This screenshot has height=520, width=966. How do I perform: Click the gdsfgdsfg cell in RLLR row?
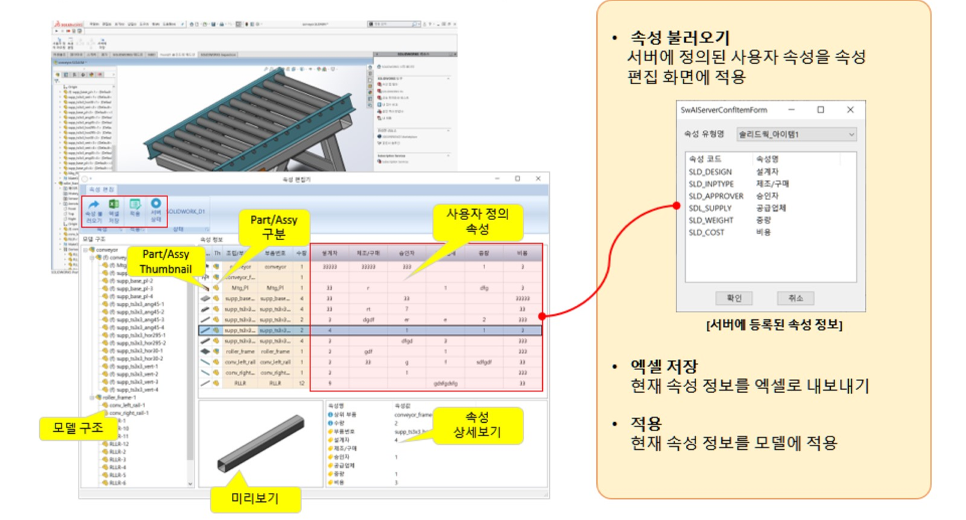coord(446,383)
